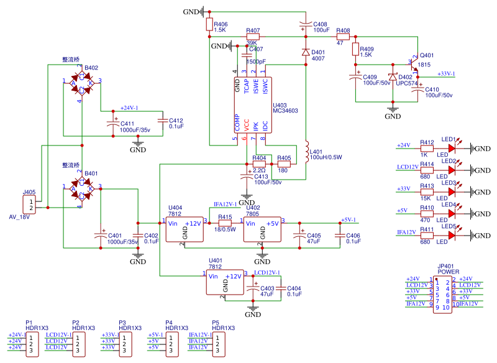
Task: Select the J405 two-pin connector
Action: pyautogui.click(x=29, y=204)
